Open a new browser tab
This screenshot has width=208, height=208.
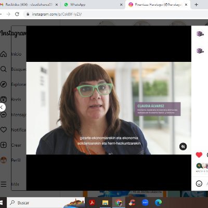click(196, 5)
